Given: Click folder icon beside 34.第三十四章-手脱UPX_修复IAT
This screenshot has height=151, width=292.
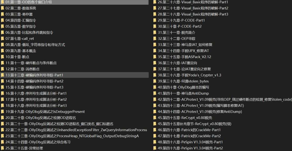Looking at the screenshot, I should tap(155, 51).
